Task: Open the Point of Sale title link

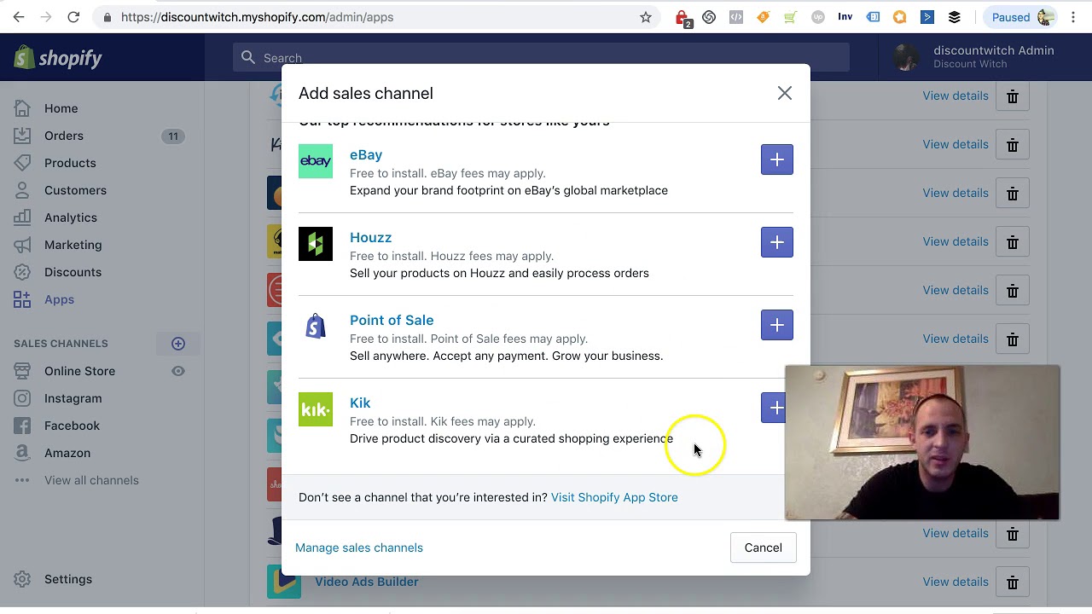Action: pyautogui.click(x=392, y=320)
